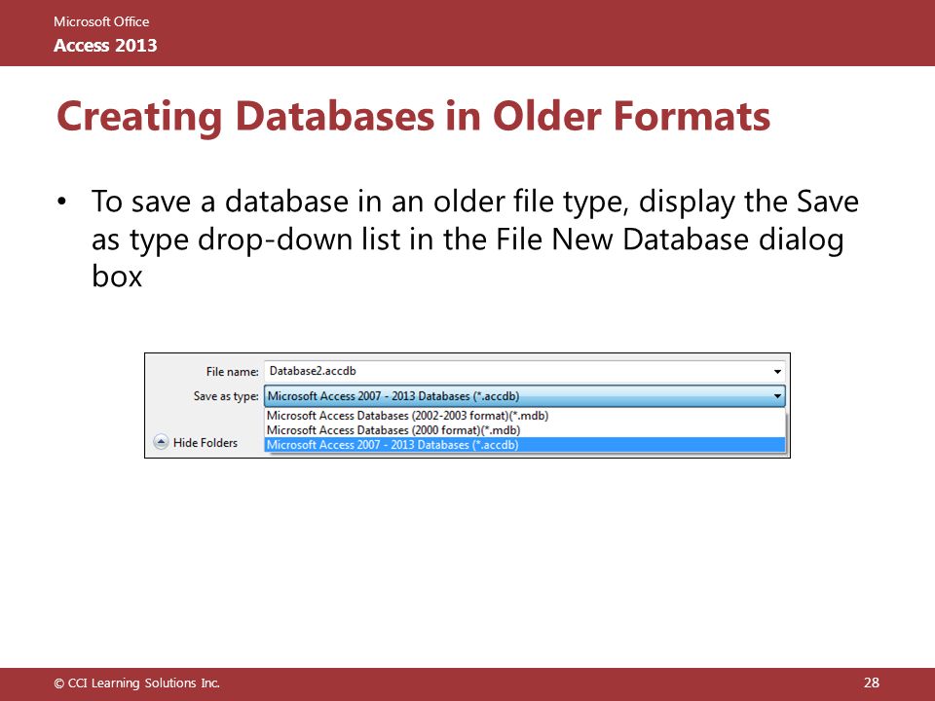The width and height of the screenshot is (935, 701).
Task: Select highlighted 2007 - 2013 Databases list option
Action: 525,445
